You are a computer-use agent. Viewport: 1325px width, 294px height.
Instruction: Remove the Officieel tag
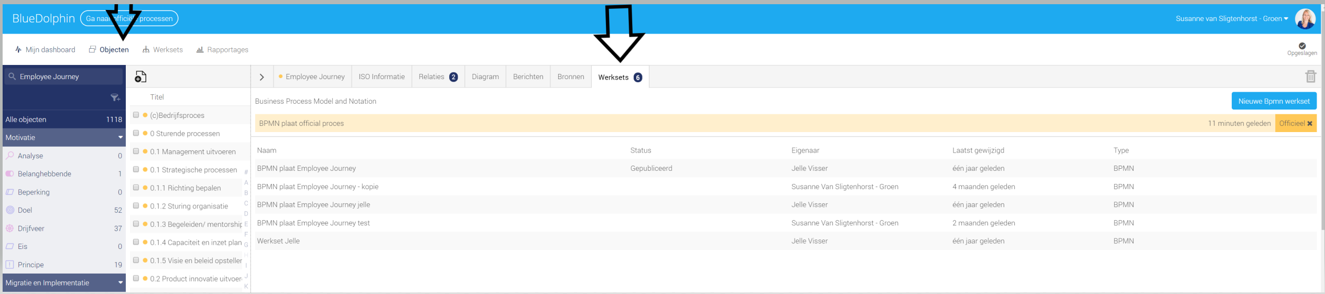tap(1309, 124)
